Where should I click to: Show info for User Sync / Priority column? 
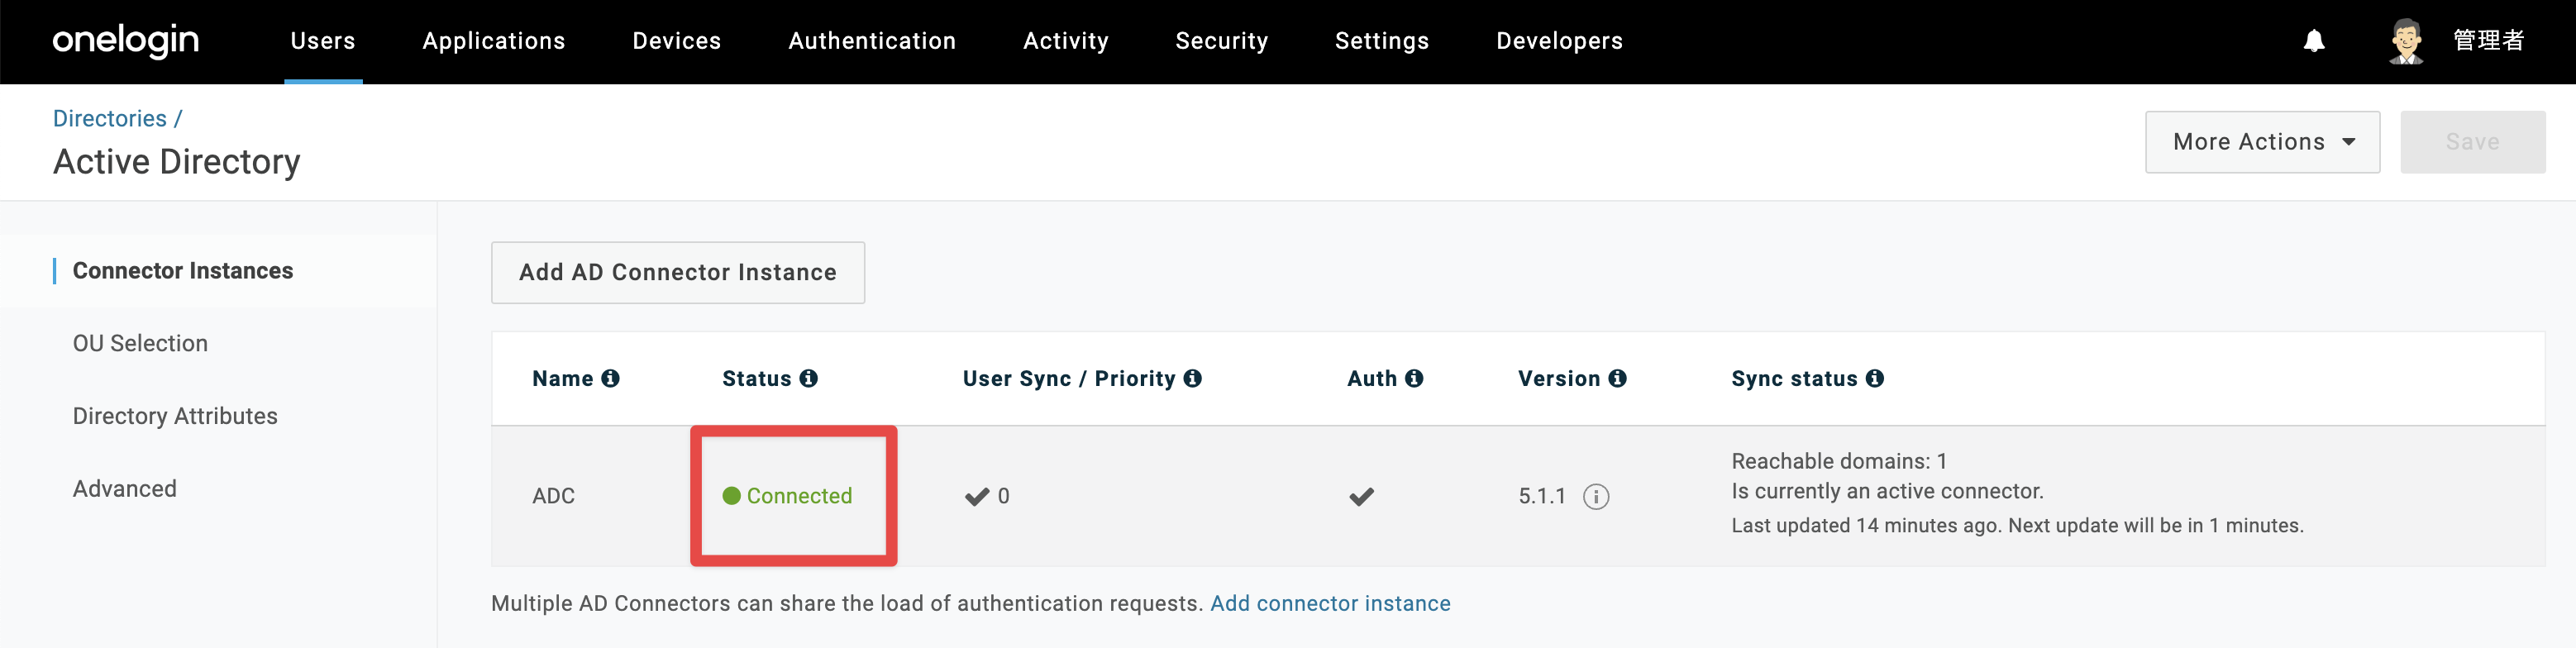[1192, 378]
